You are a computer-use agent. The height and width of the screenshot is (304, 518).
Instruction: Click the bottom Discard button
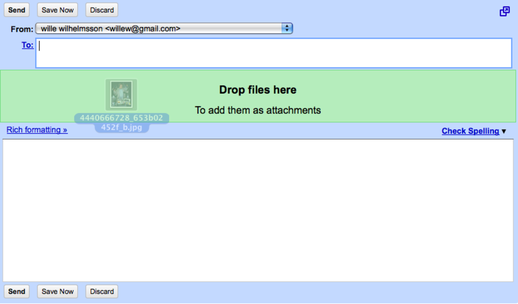tap(102, 291)
